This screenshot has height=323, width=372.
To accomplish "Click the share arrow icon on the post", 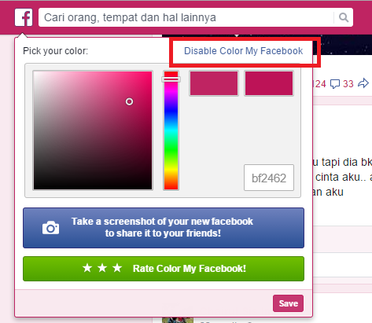I will [363, 83].
